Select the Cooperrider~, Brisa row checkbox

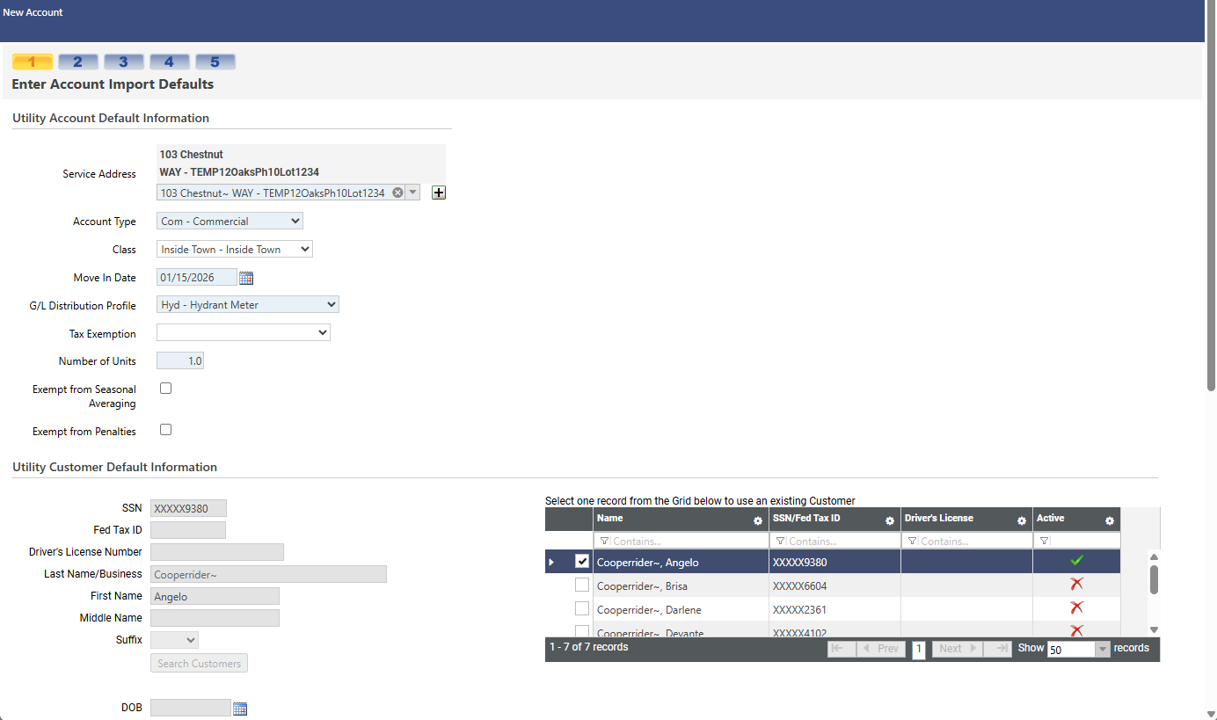[x=582, y=585]
